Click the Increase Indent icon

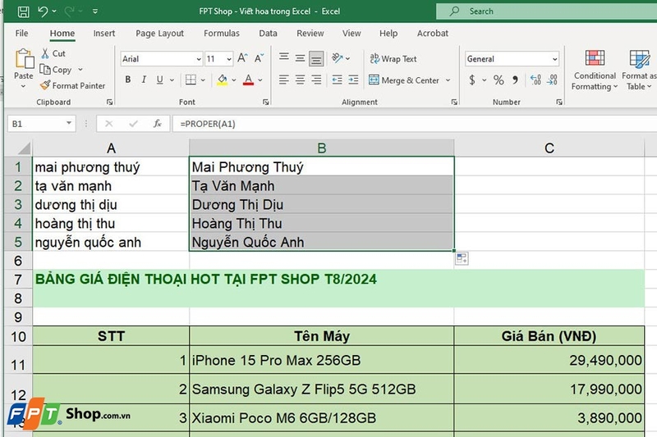[353, 80]
